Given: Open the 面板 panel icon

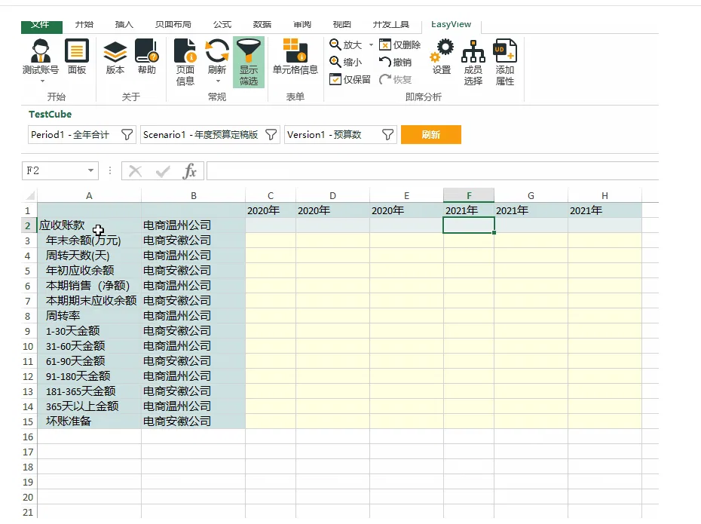Looking at the screenshot, I should 77,51.
